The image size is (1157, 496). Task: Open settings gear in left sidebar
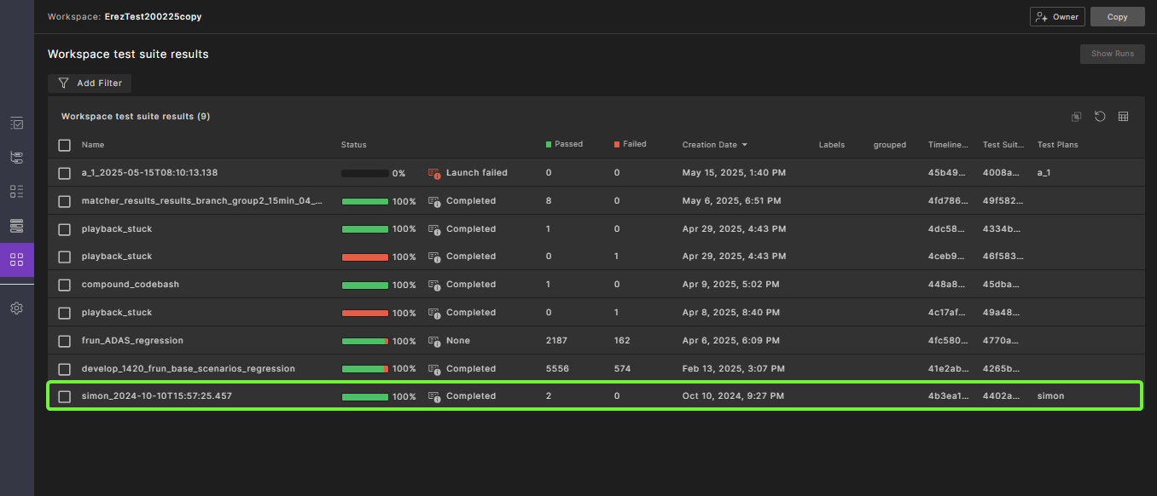[16, 309]
